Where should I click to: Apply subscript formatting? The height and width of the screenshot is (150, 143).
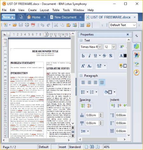[89, 66]
